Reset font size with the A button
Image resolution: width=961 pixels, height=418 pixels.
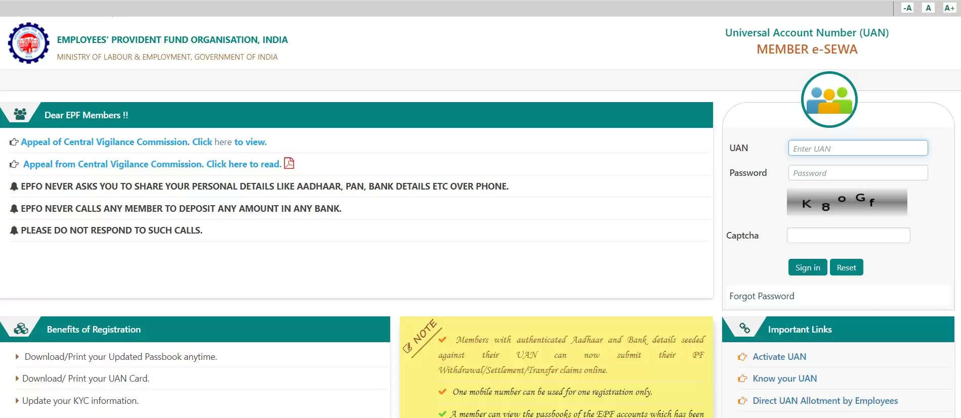(928, 8)
